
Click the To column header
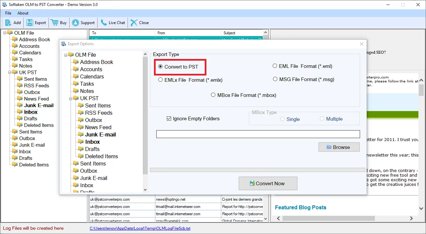tap(122, 33)
